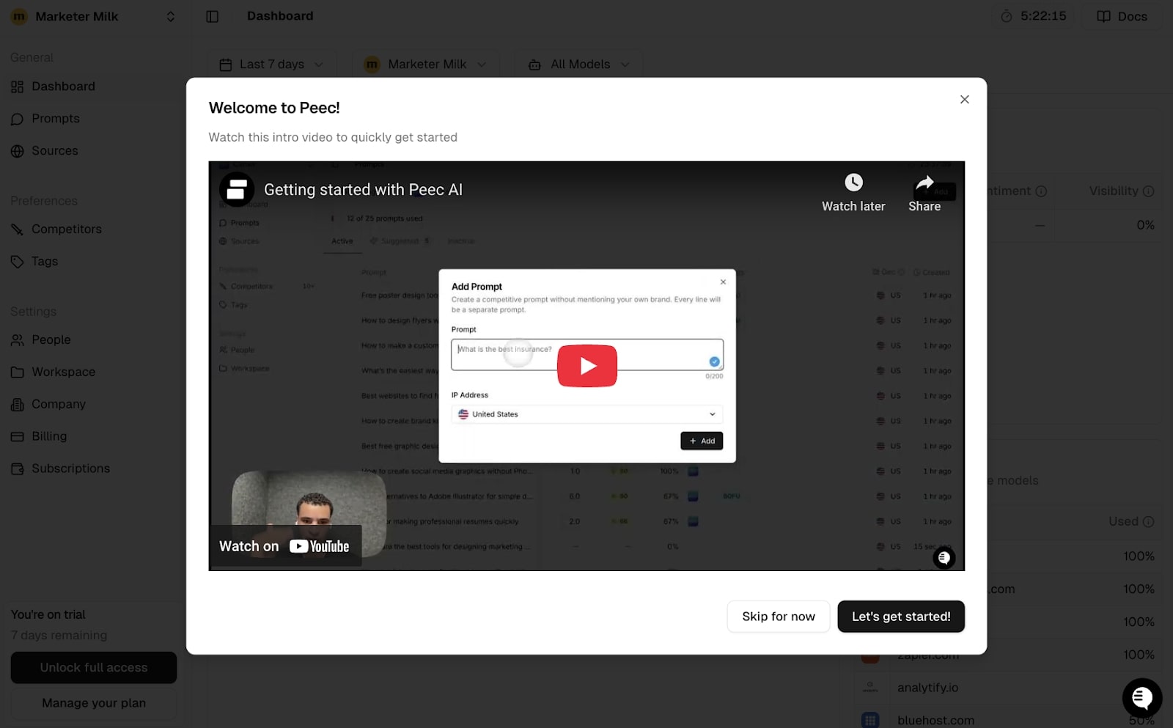Expand the All Models filter dropdown
Screen dimensions: 1173x728
point(579,65)
